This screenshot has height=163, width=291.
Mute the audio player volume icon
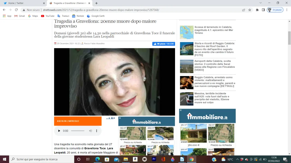[90, 131]
